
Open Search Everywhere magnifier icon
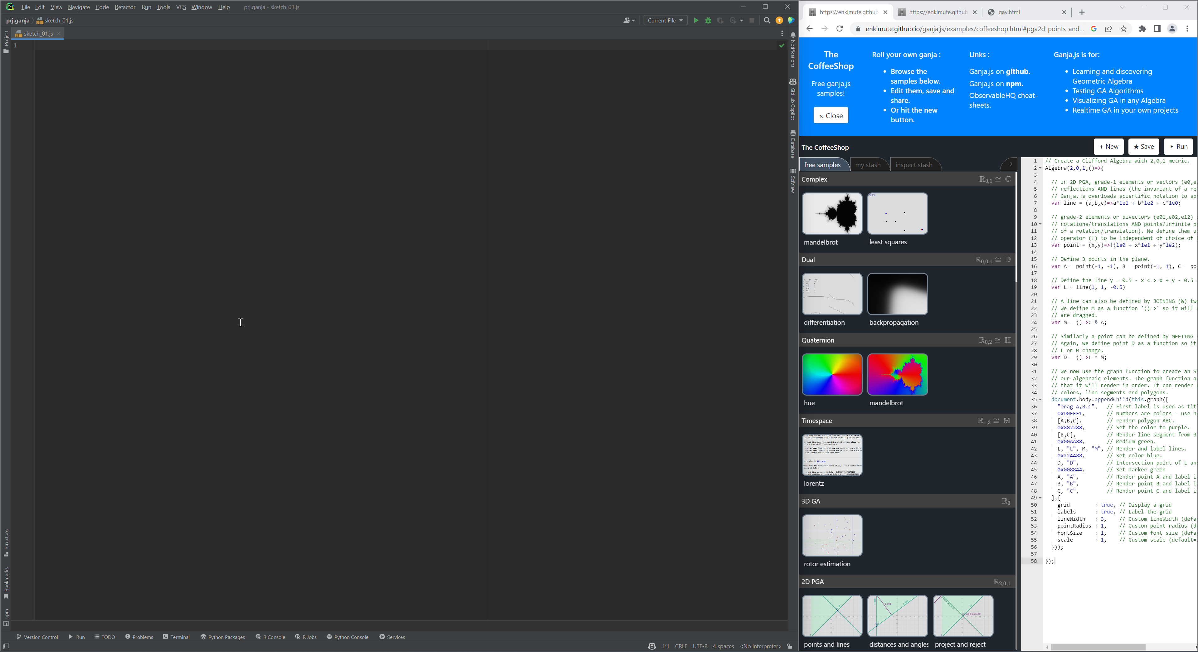tap(767, 21)
